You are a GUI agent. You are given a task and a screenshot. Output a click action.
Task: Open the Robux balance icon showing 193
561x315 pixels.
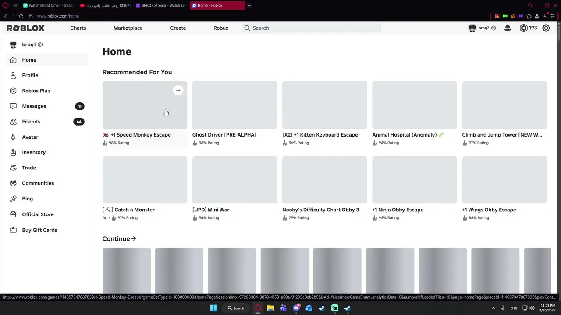[523, 28]
